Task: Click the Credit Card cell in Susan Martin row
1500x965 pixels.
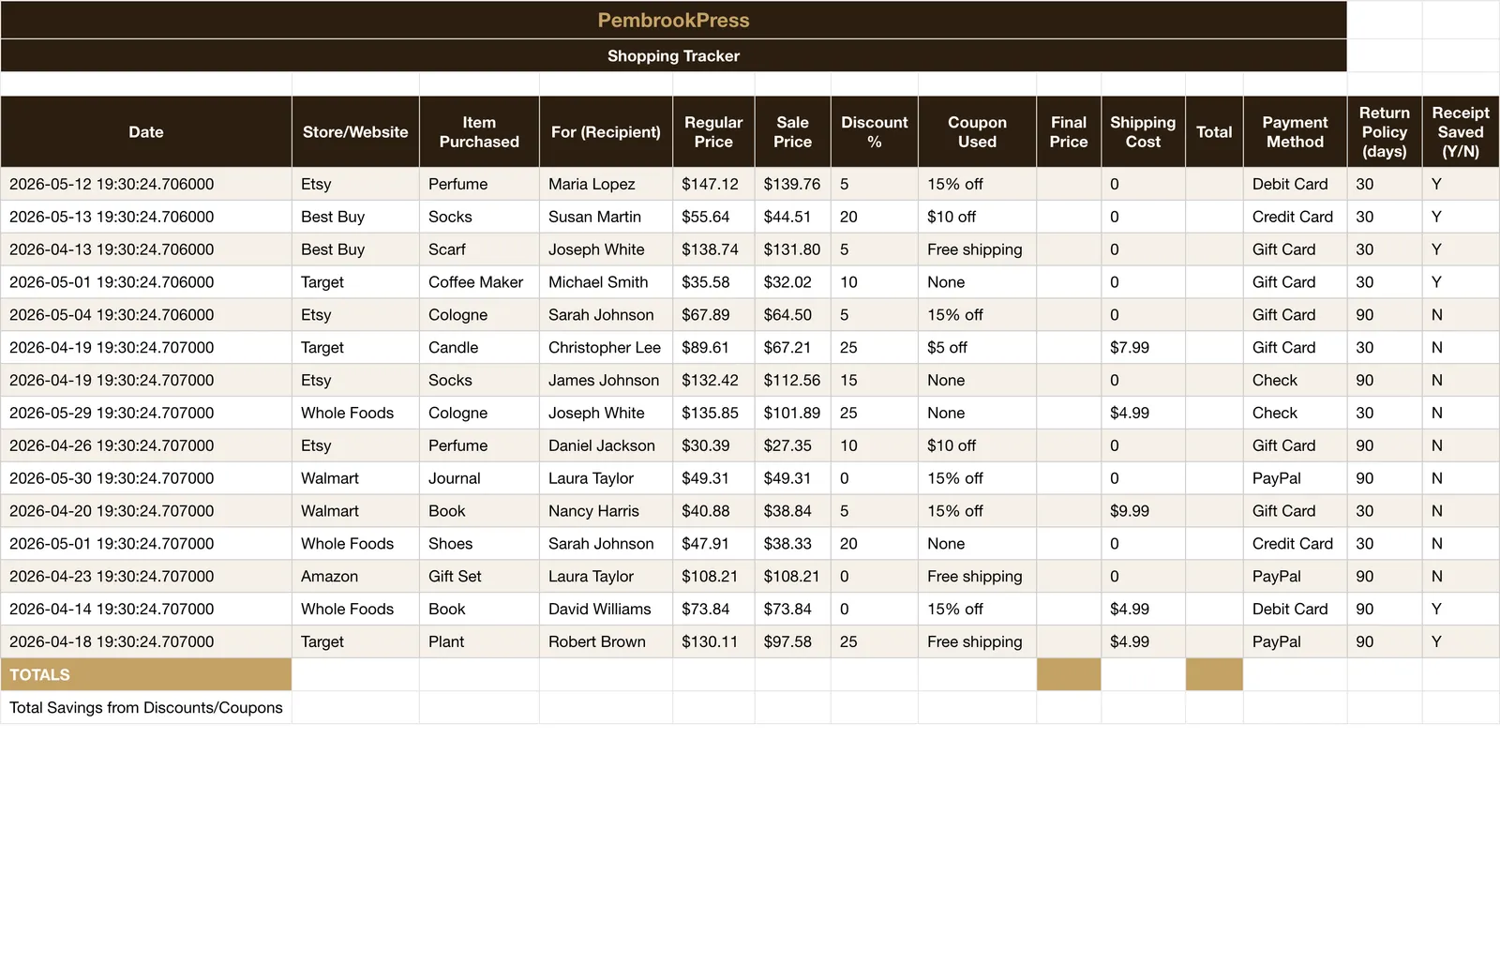Action: [1295, 217]
